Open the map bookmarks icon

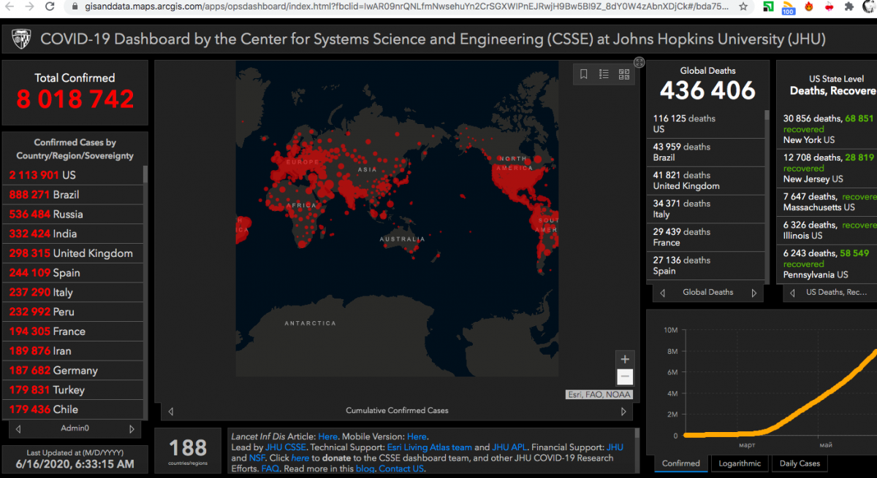[x=584, y=74]
